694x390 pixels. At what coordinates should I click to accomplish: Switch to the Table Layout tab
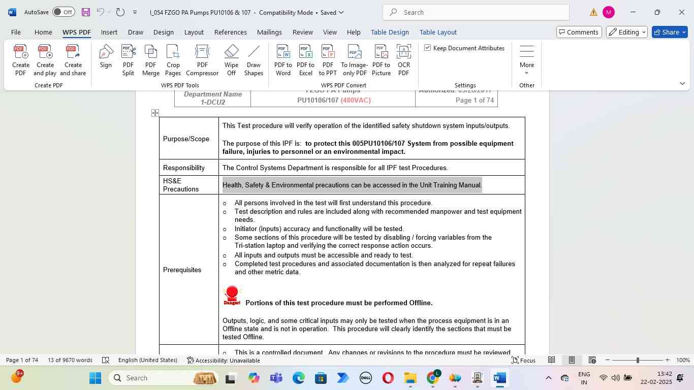(x=438, y=32)
